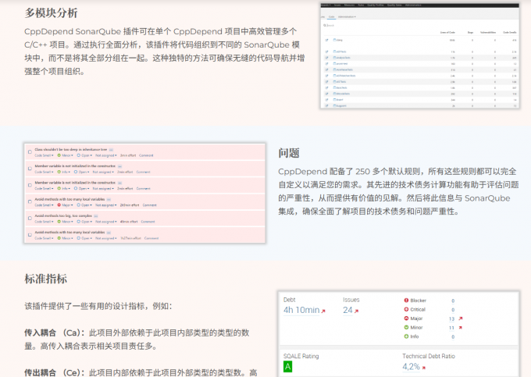Click the Technical Debt Ratio 4,2% link
The image size is (531, 377).
[x=411, y=367]
